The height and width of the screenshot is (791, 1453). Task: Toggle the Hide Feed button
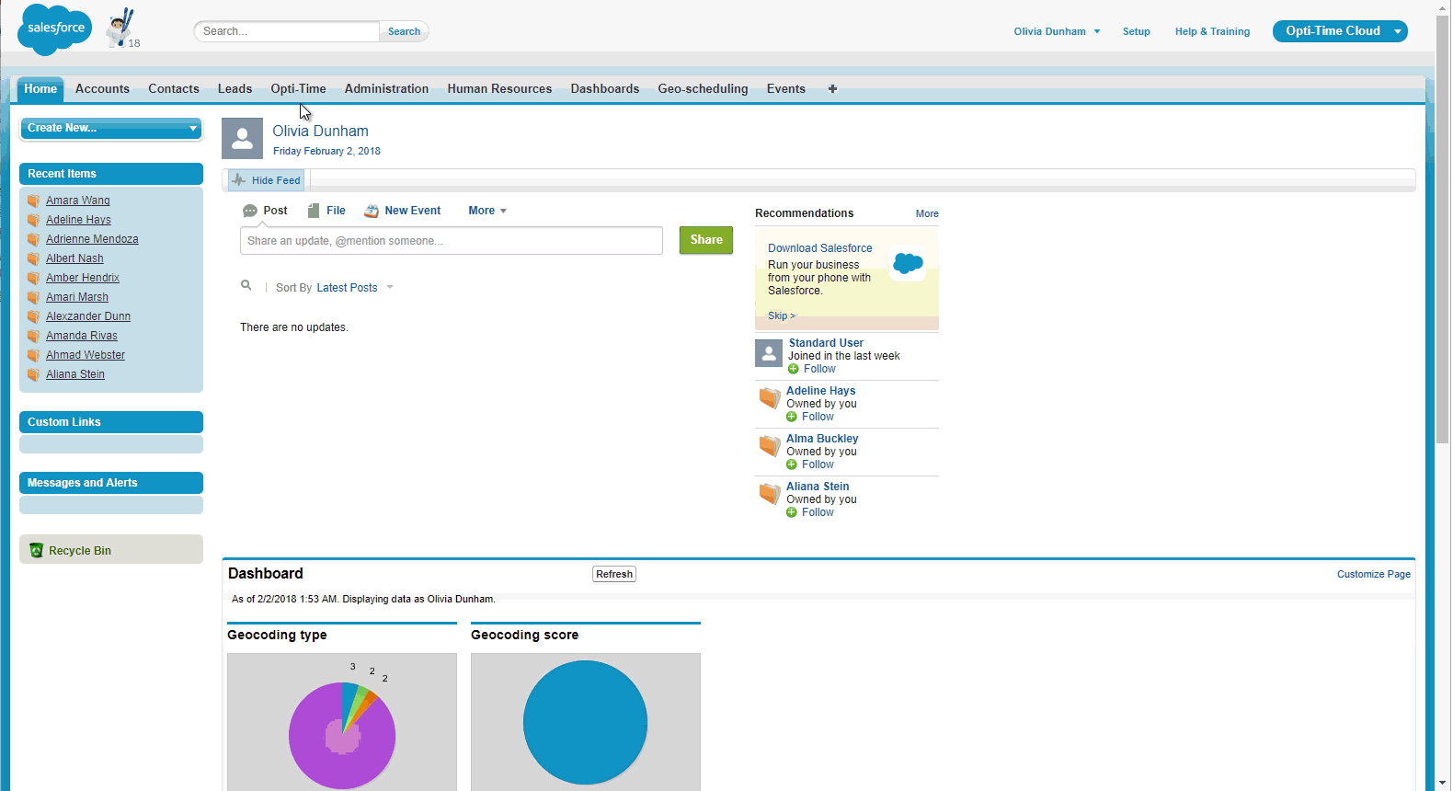tap(266, 180)
